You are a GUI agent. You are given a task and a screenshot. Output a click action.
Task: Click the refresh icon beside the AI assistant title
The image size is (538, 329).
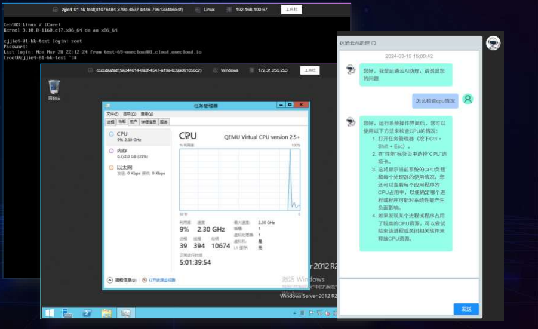coord(374,44)
